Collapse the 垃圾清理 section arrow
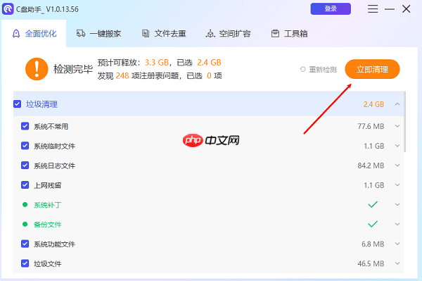The width and height of the screenshot is (422, 281). tap(397, 104)
